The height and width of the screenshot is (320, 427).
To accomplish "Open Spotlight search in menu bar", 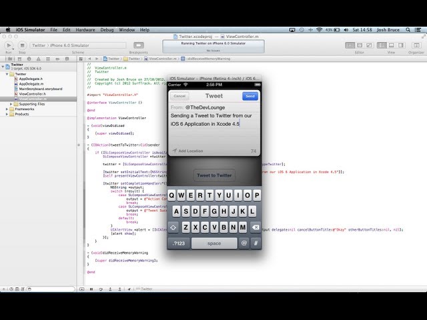I will pos(408,30).
